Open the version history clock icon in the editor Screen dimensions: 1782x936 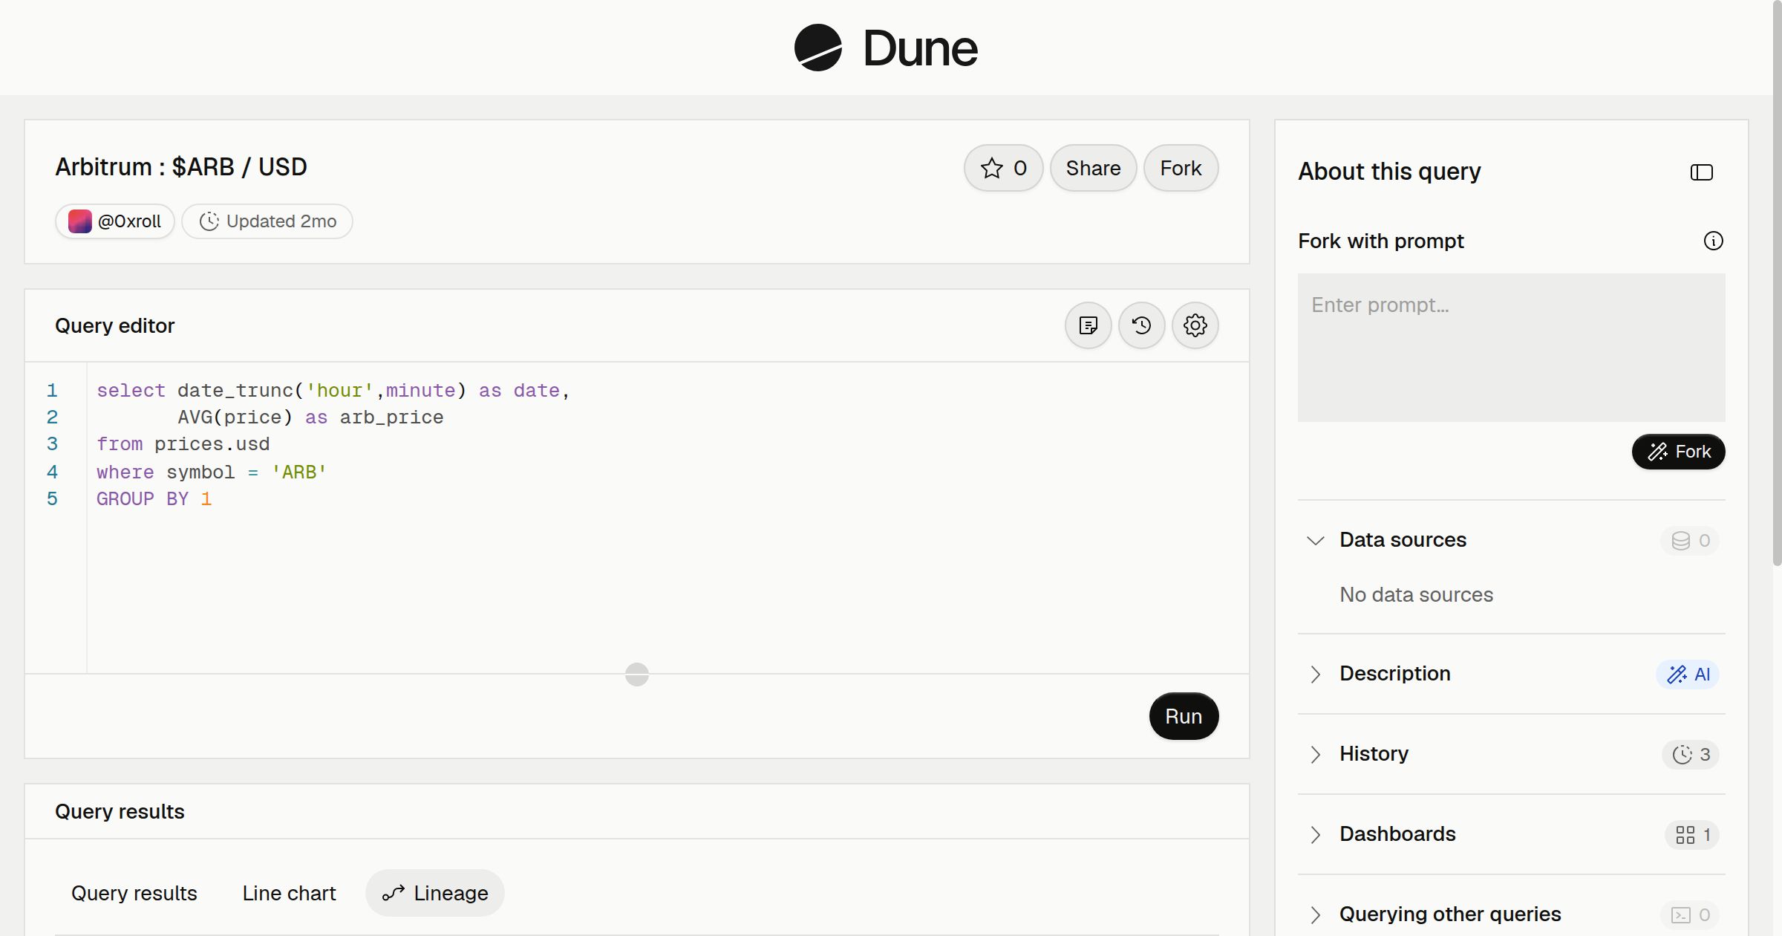pyautogui.click(x=1141, y=325)
